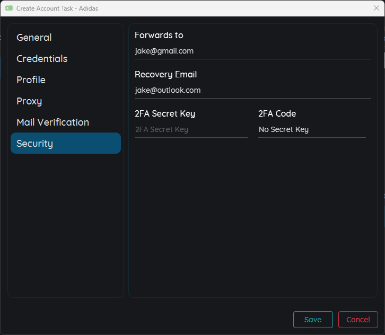Go to the Profile section
385x335 pixels.
tap(31, 80)
